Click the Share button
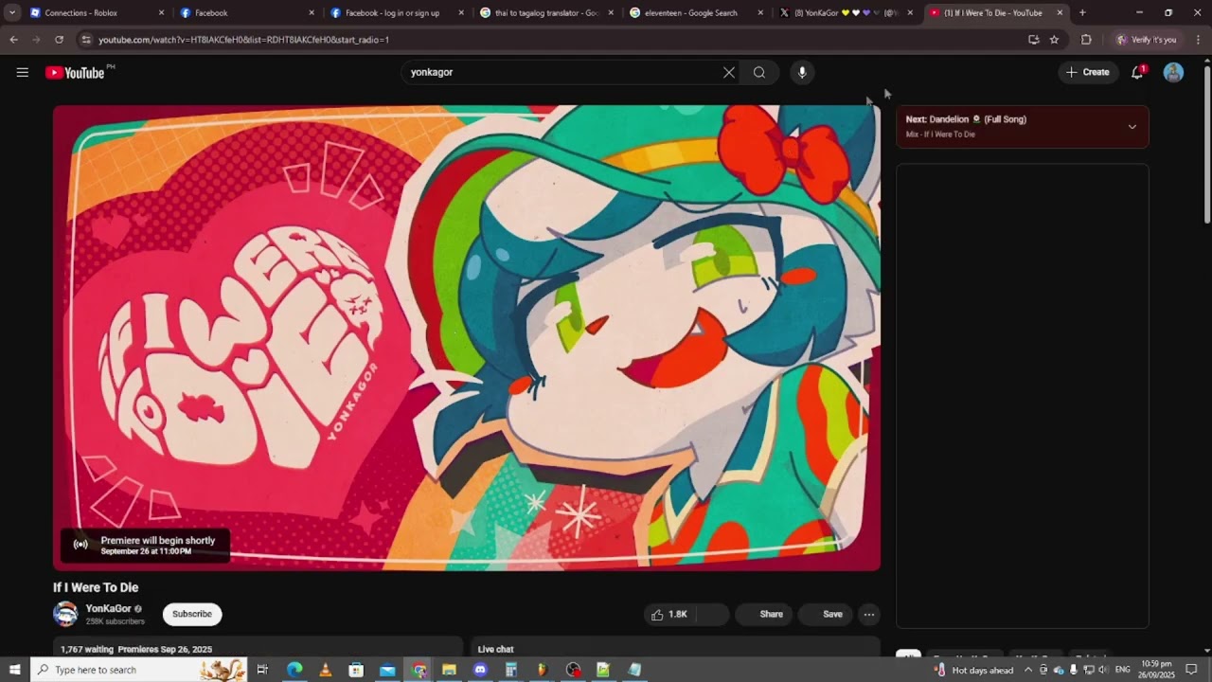Viewport: 1212px width, 682px height. click(764, 615)
